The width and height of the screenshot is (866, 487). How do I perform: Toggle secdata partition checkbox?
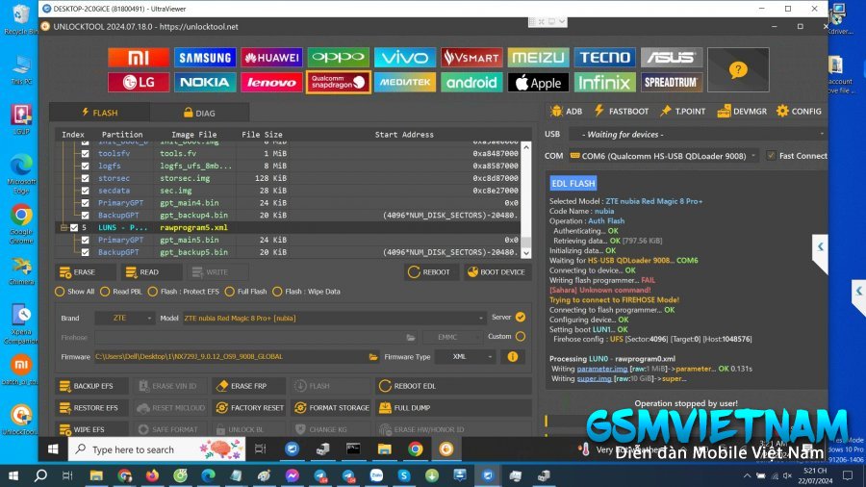85,191
